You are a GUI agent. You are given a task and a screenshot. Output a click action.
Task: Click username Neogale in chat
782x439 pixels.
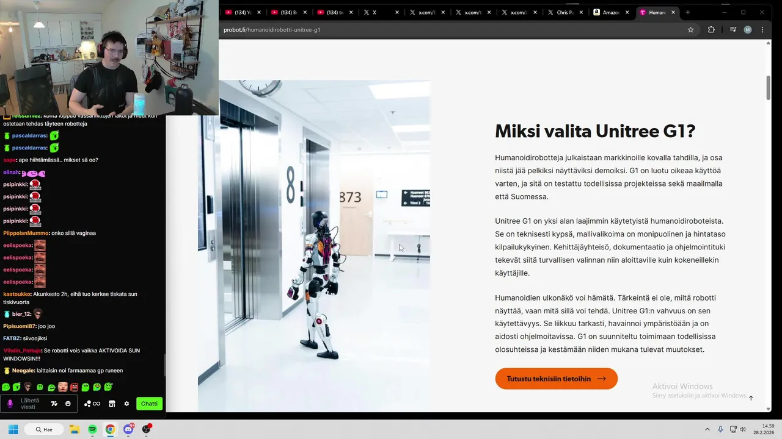tap(23, 370)
